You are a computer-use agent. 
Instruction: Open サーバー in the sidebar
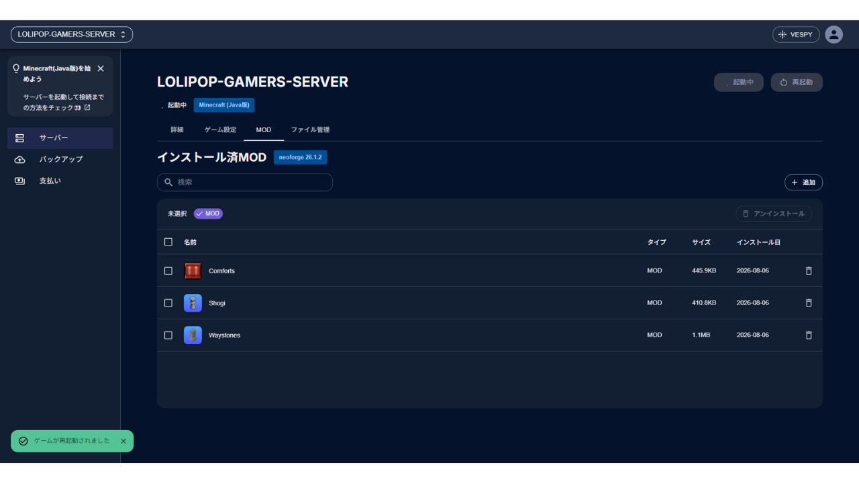click(60, 138)
